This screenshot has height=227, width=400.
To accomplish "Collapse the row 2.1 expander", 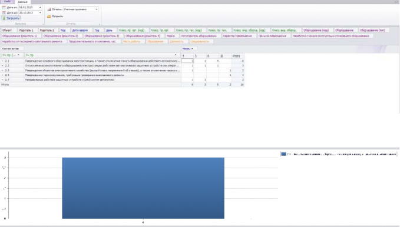I will [x=2, y=61].
